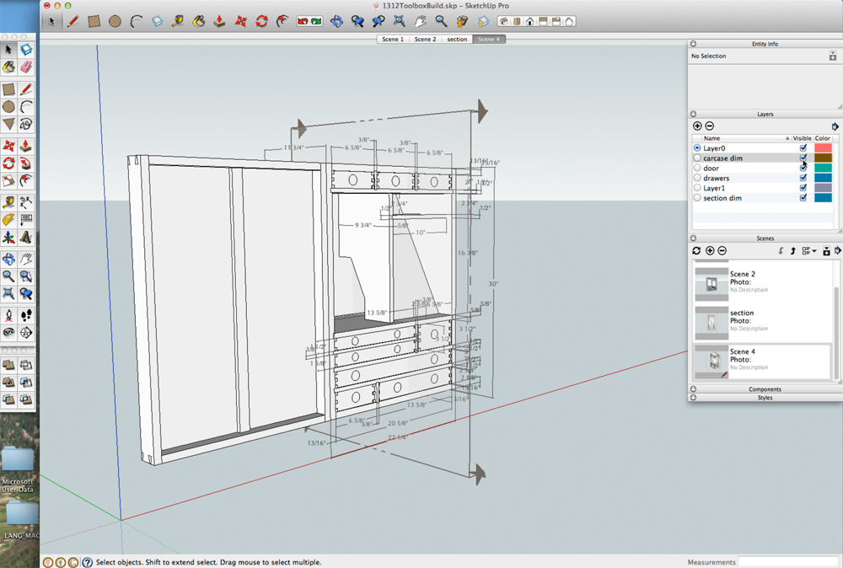Make drawers the active layer radio button
The width and height of the screenshot is (843, 568).
click(x=697, y=178)
